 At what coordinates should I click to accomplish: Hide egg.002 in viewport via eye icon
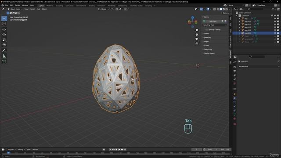tap(275, 25)
